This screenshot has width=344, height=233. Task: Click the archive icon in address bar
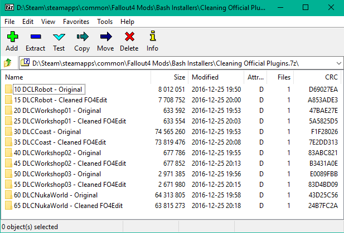coord(25,63)
